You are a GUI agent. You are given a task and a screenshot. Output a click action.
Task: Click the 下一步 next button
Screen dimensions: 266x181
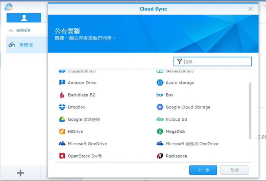(x=203, y=170)
